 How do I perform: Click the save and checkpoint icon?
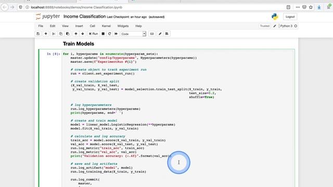click(38, 34)
